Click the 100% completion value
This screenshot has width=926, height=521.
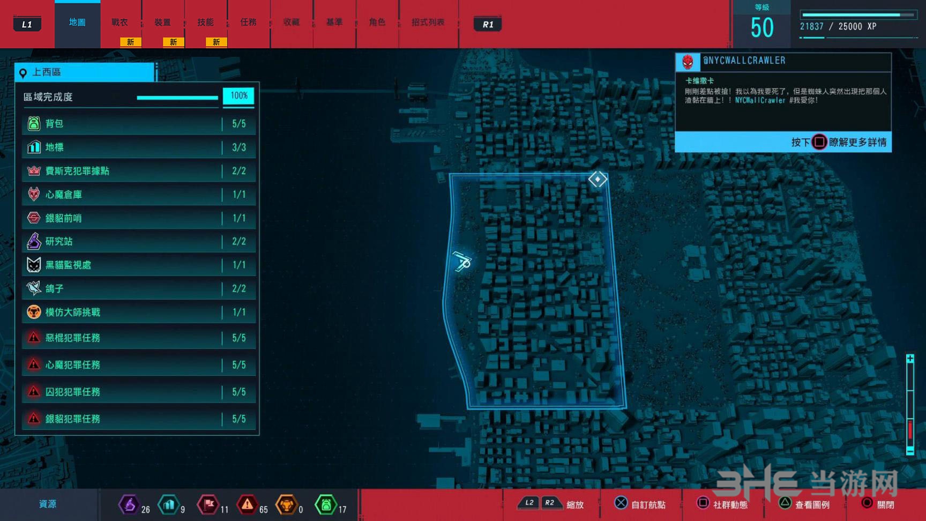(x=238, y=96)
